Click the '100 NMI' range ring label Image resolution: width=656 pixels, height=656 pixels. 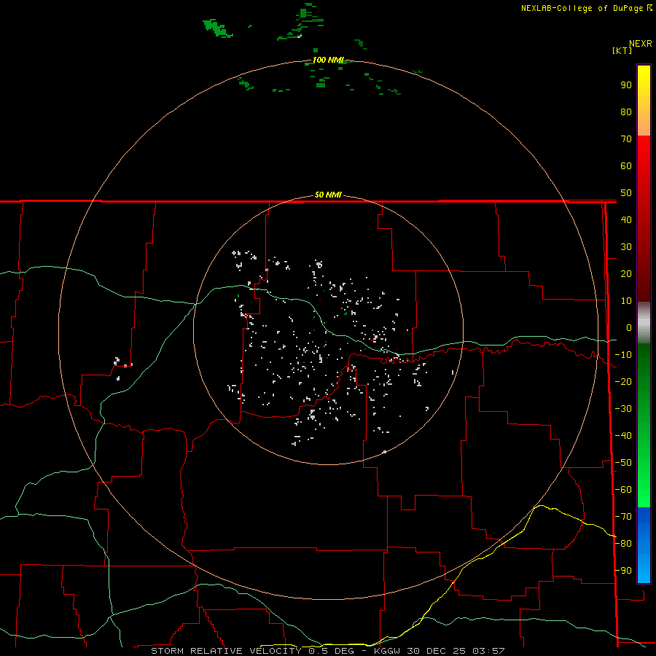[329, 60]
